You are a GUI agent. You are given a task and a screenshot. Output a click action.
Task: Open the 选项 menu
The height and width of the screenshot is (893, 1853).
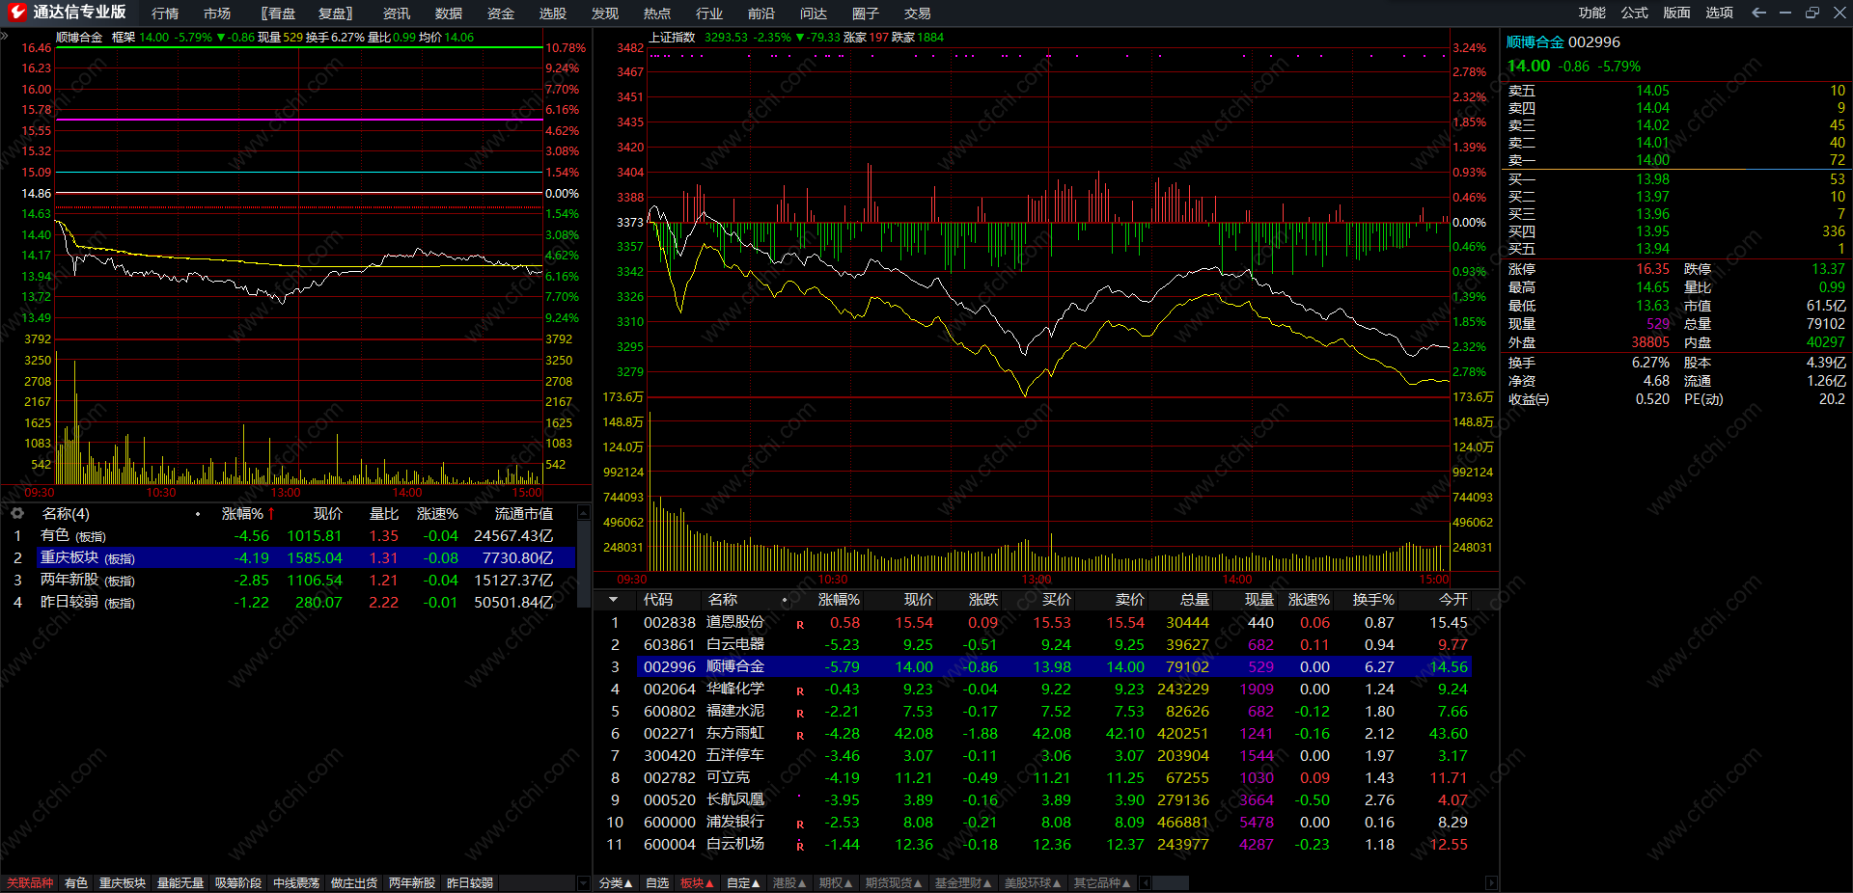(1719, 13)
